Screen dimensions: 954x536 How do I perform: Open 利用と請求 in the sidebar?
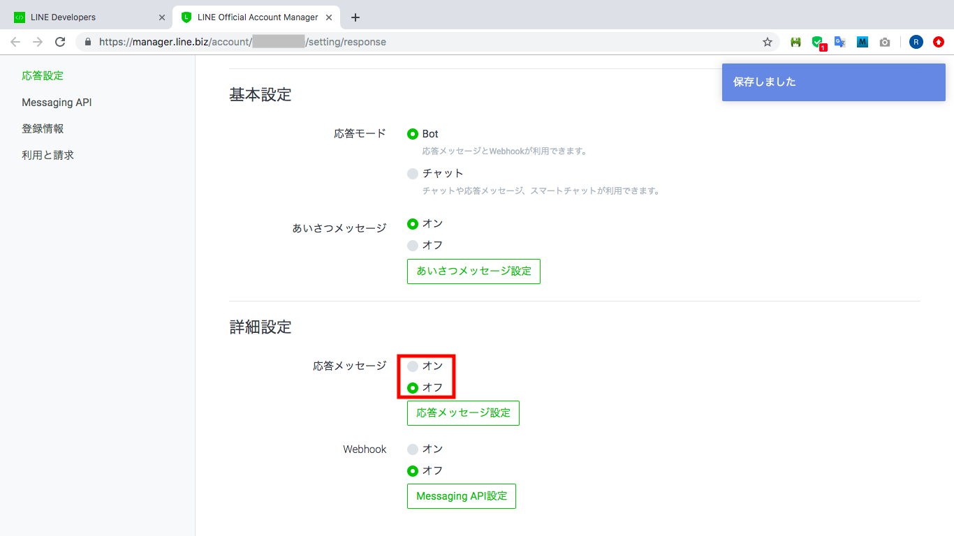click(47, 155)
